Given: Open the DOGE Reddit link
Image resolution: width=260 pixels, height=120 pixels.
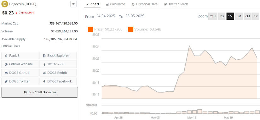Looking at the screenshot, I should [58, 73].
